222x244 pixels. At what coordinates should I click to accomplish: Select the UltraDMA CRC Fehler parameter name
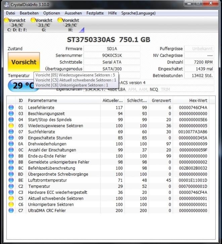click(x=47, y=211)
